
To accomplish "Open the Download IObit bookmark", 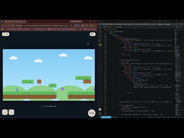I will (69, 29).
